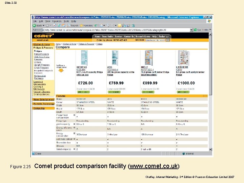Image resolution: width=244 pixels, height=183 pixels.
Task: Open the Favorites menu
Action: click(x=57, y=21)
